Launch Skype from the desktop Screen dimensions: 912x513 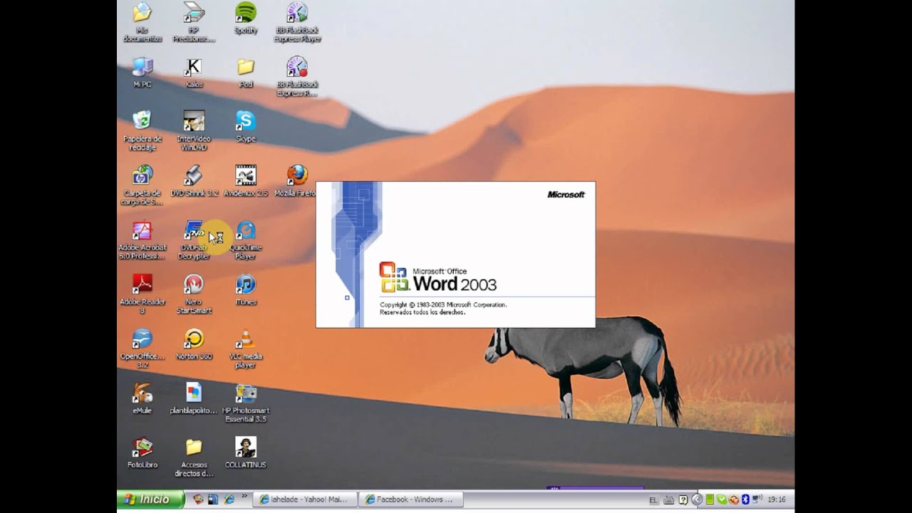(x=246, y=127)
